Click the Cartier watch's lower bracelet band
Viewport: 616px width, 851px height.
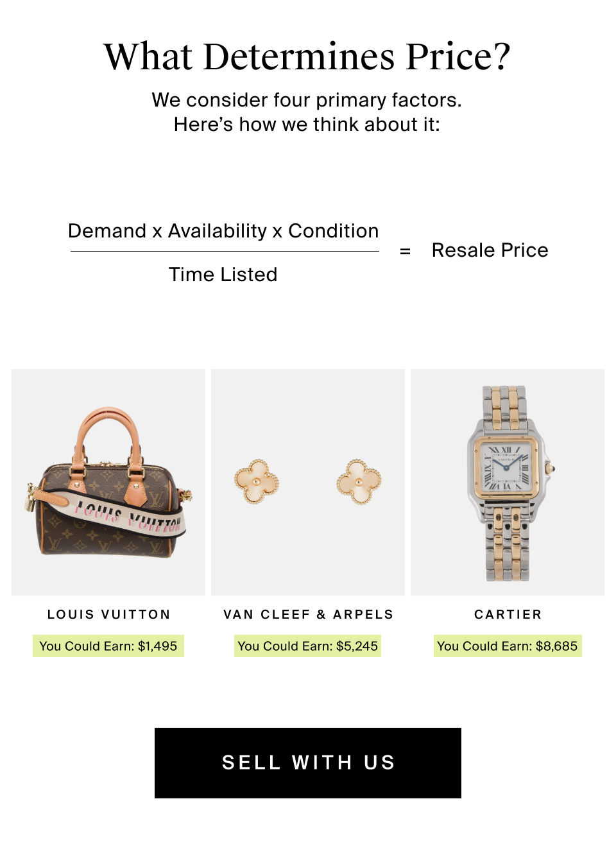(x=506, y=546)
